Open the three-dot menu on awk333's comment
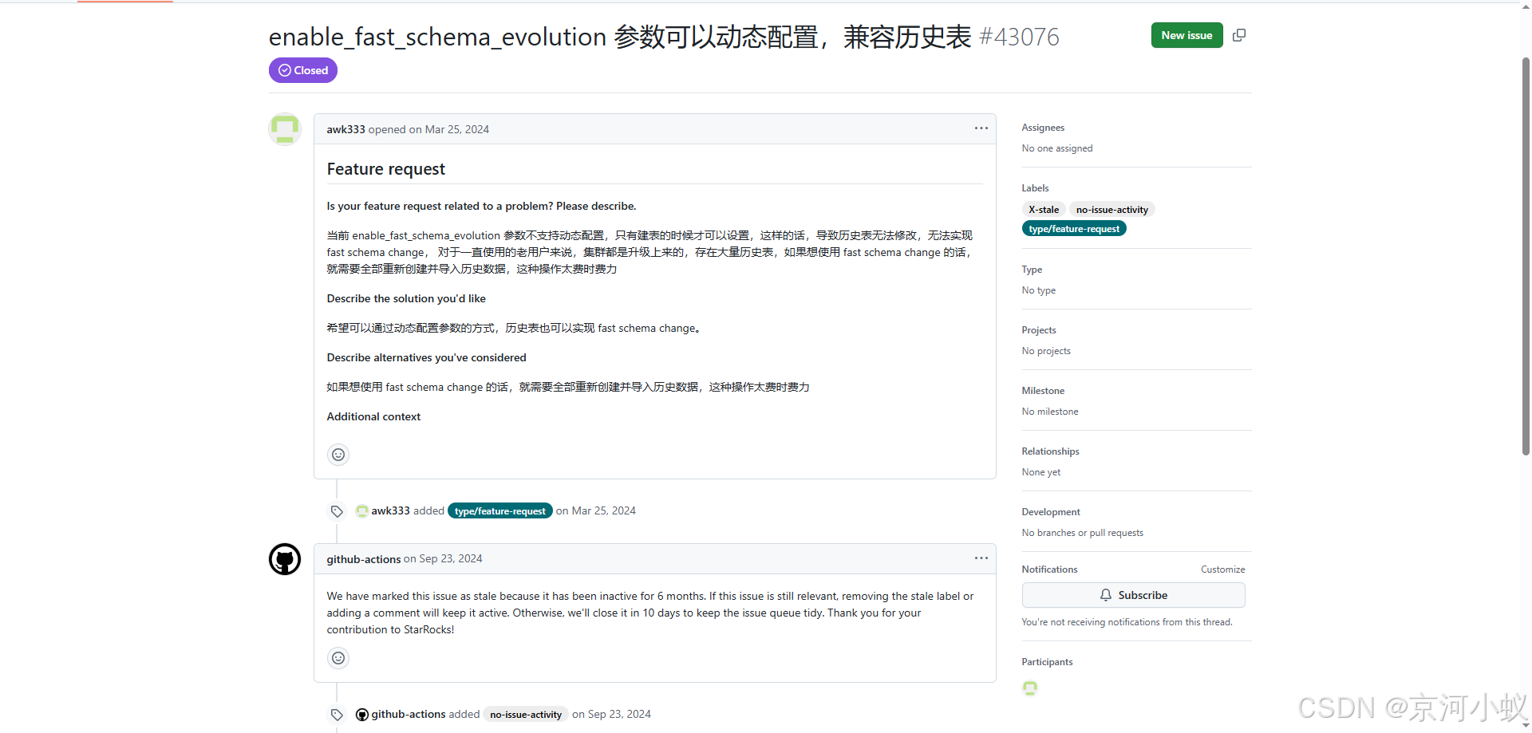 pyautogui.click(x=981, y=128)
